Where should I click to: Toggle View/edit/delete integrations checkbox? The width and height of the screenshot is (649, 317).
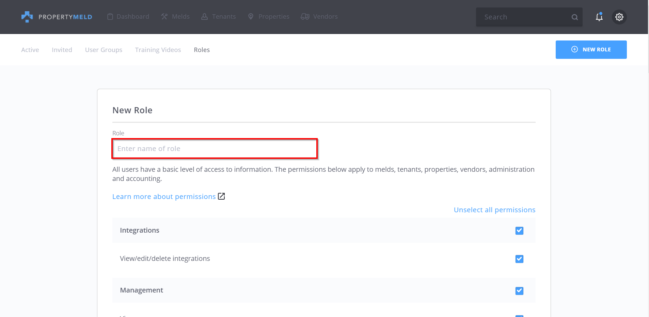tap(519, 259)
